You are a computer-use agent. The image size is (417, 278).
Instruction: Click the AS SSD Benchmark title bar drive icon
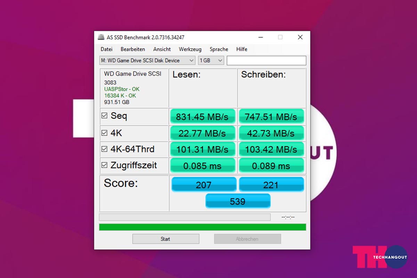101,37
